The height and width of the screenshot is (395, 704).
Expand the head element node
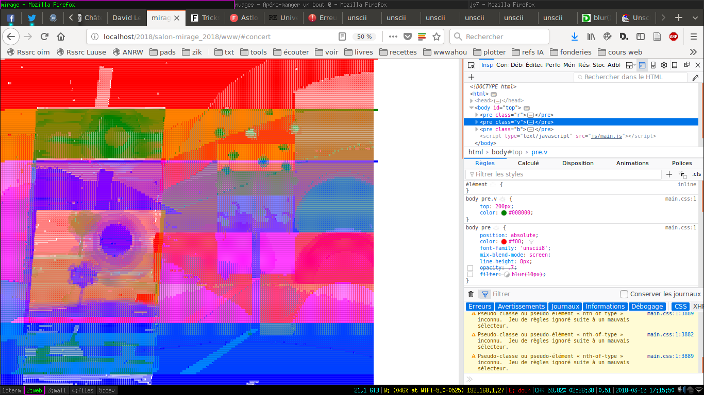coord(472,101)
